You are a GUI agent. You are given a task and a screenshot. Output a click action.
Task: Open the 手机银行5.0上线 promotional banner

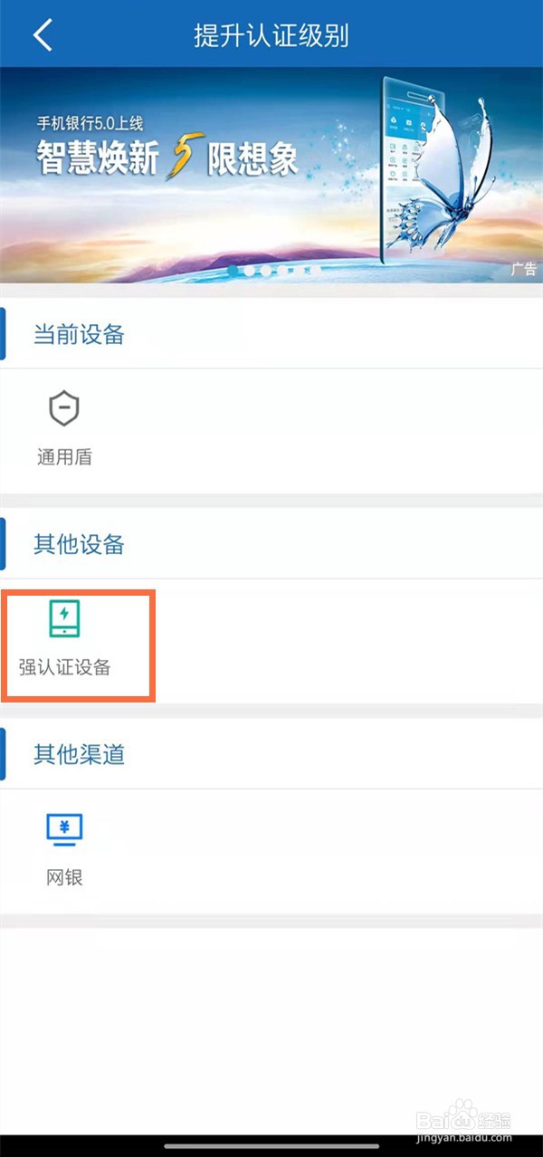271,176
